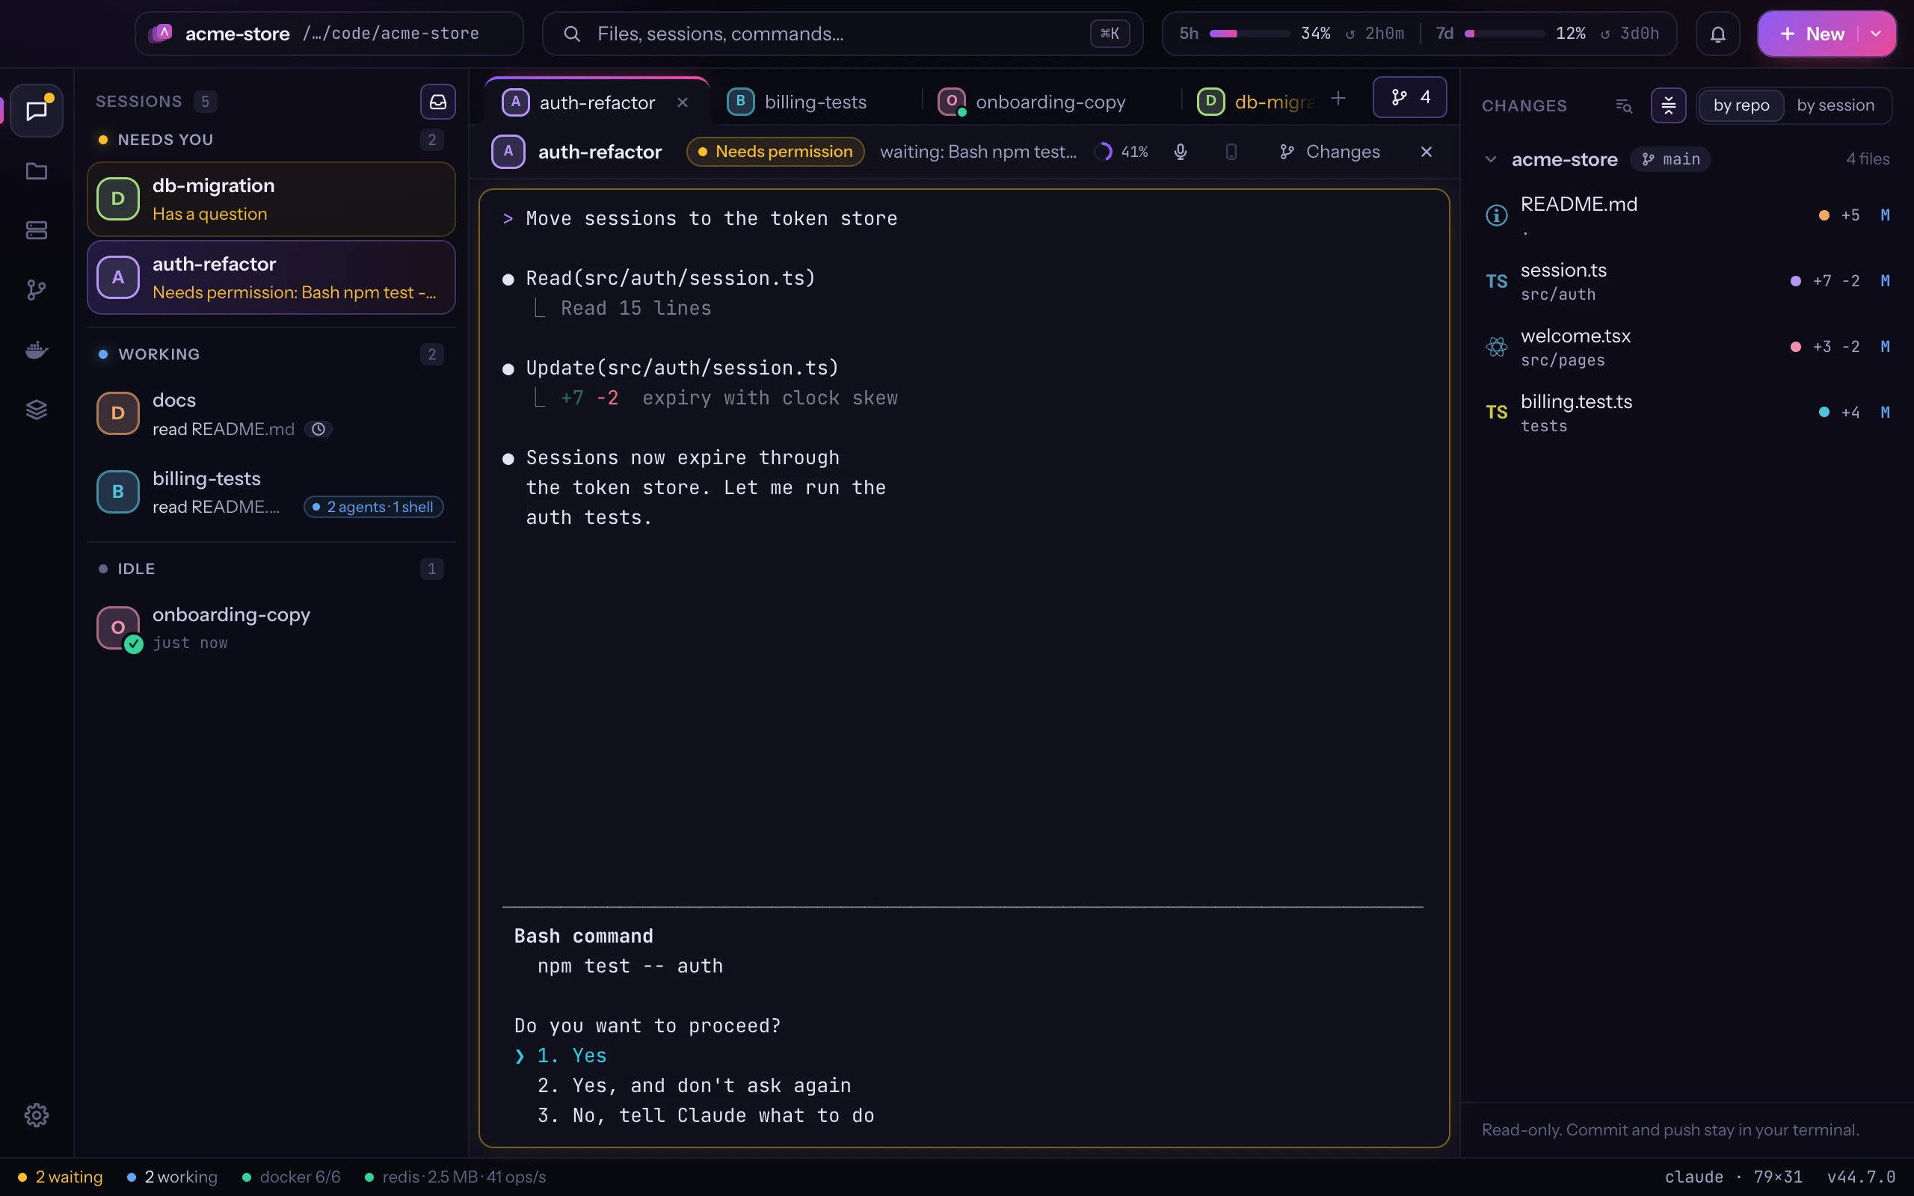The image size is (1914, 1196).
Task: Open the git branch sidebar icon
Action: click(x=37, y=290)
